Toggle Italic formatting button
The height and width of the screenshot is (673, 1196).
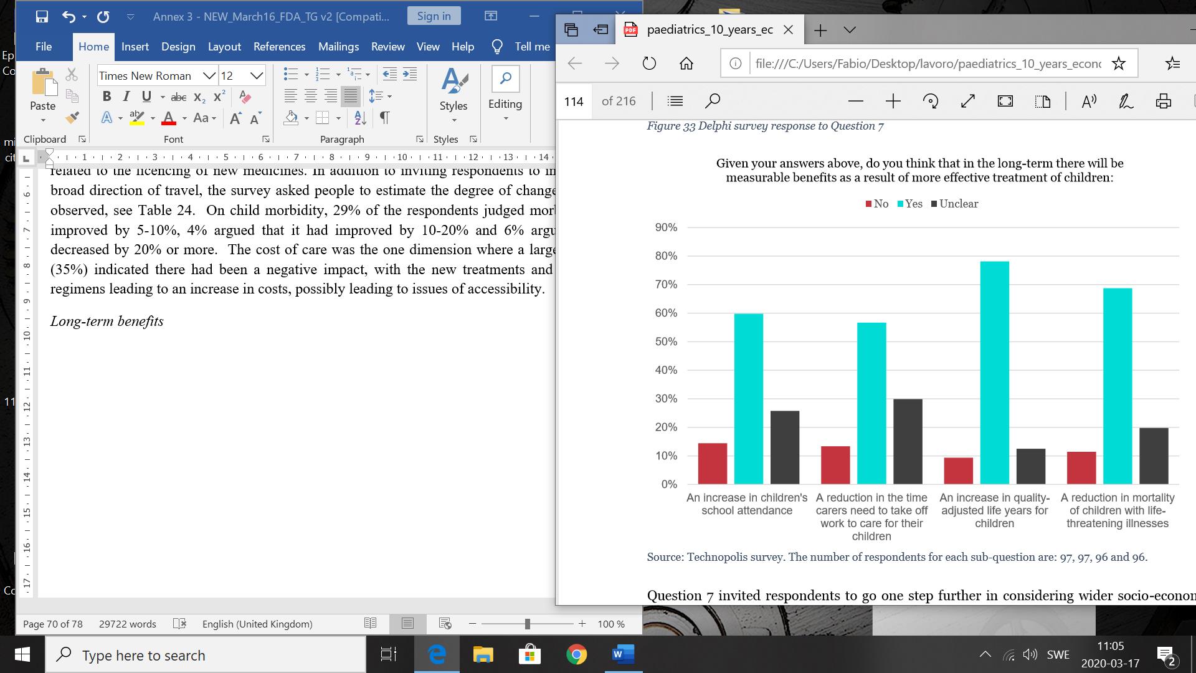pyautogui.click(x=126, y=97)
